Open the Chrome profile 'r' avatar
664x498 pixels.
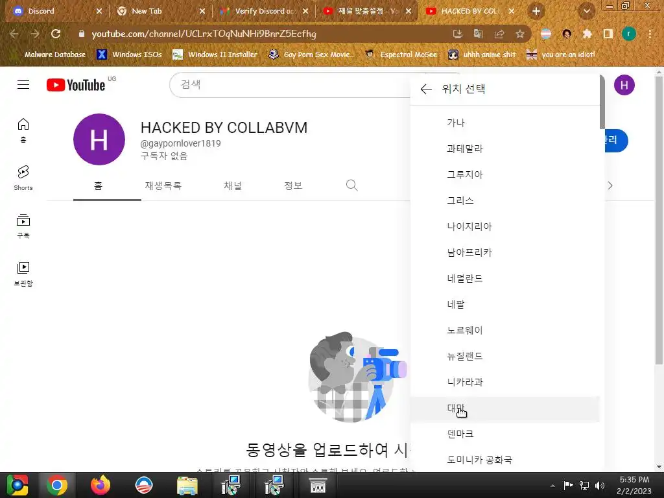pos(629,34)
